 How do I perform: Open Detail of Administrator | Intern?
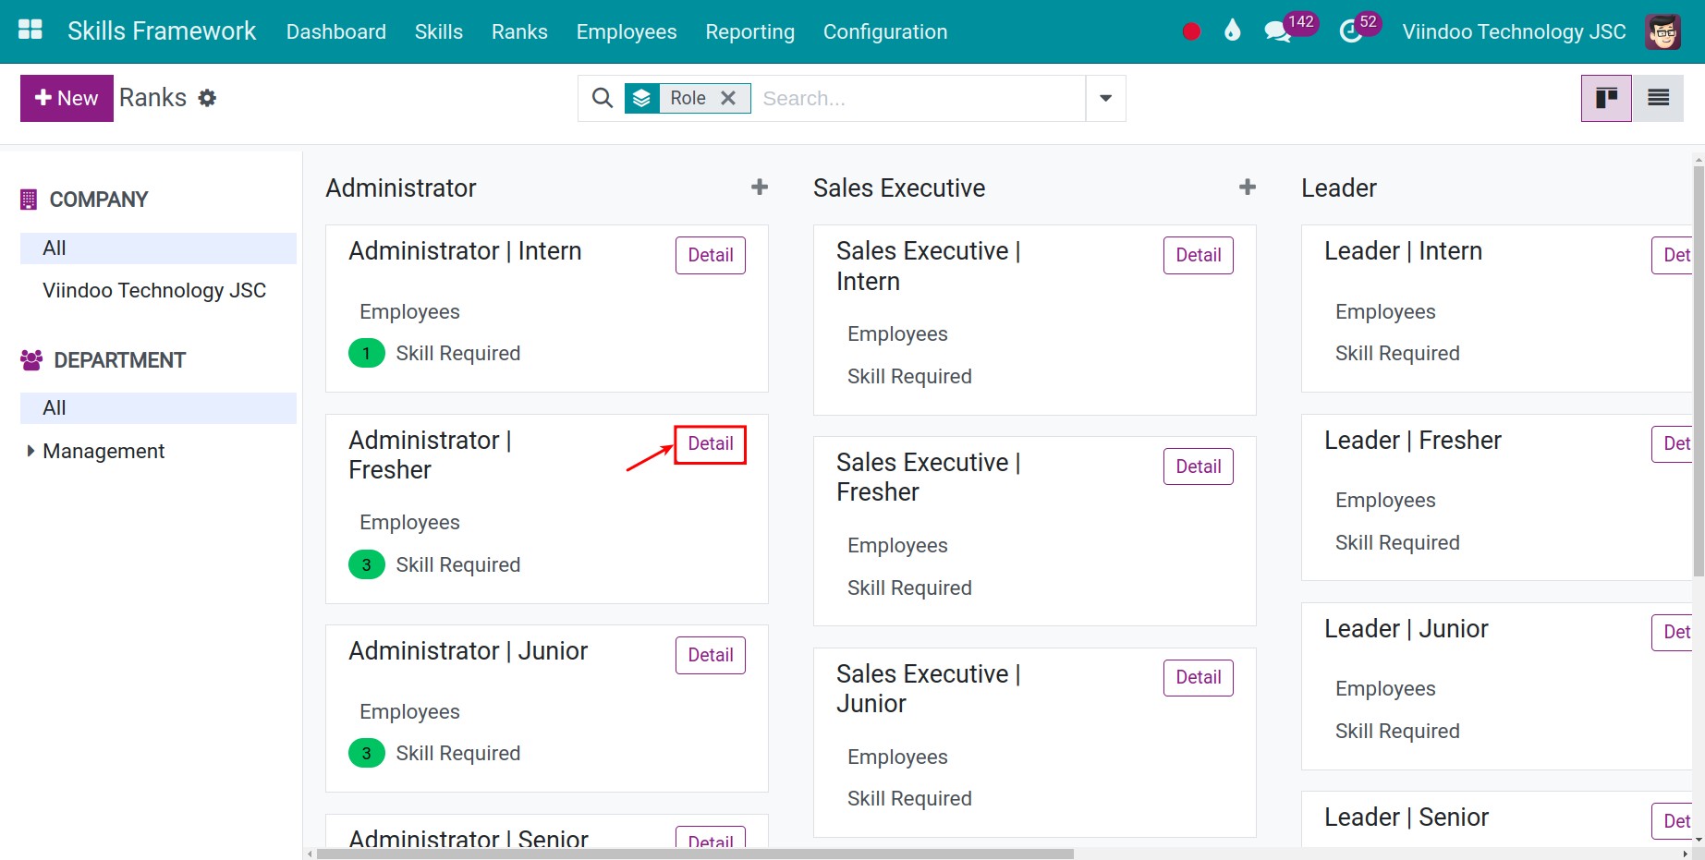(711, 255)
